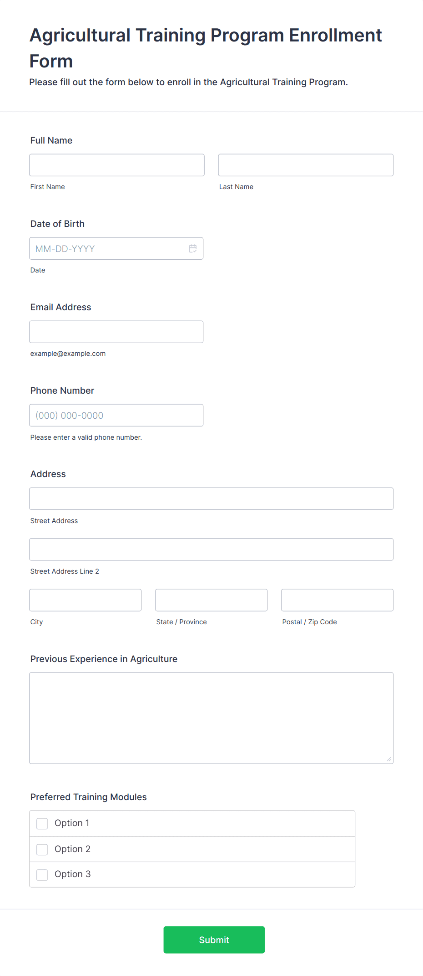Focus the First Name input field
This screenshot has height=976, width=423.
click(117, 165)
